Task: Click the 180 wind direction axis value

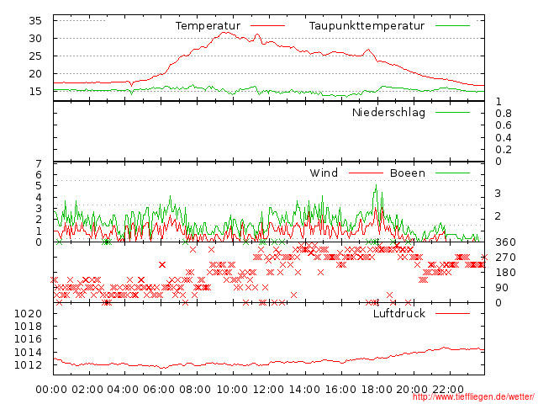Action: [x=505, y=273]
